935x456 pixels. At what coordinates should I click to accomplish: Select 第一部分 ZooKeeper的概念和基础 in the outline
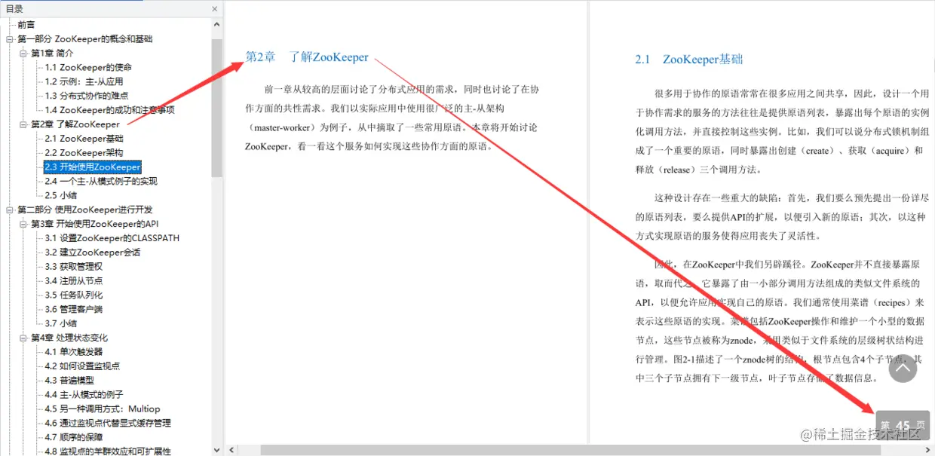pyautogui.click(x=84, y=38)
